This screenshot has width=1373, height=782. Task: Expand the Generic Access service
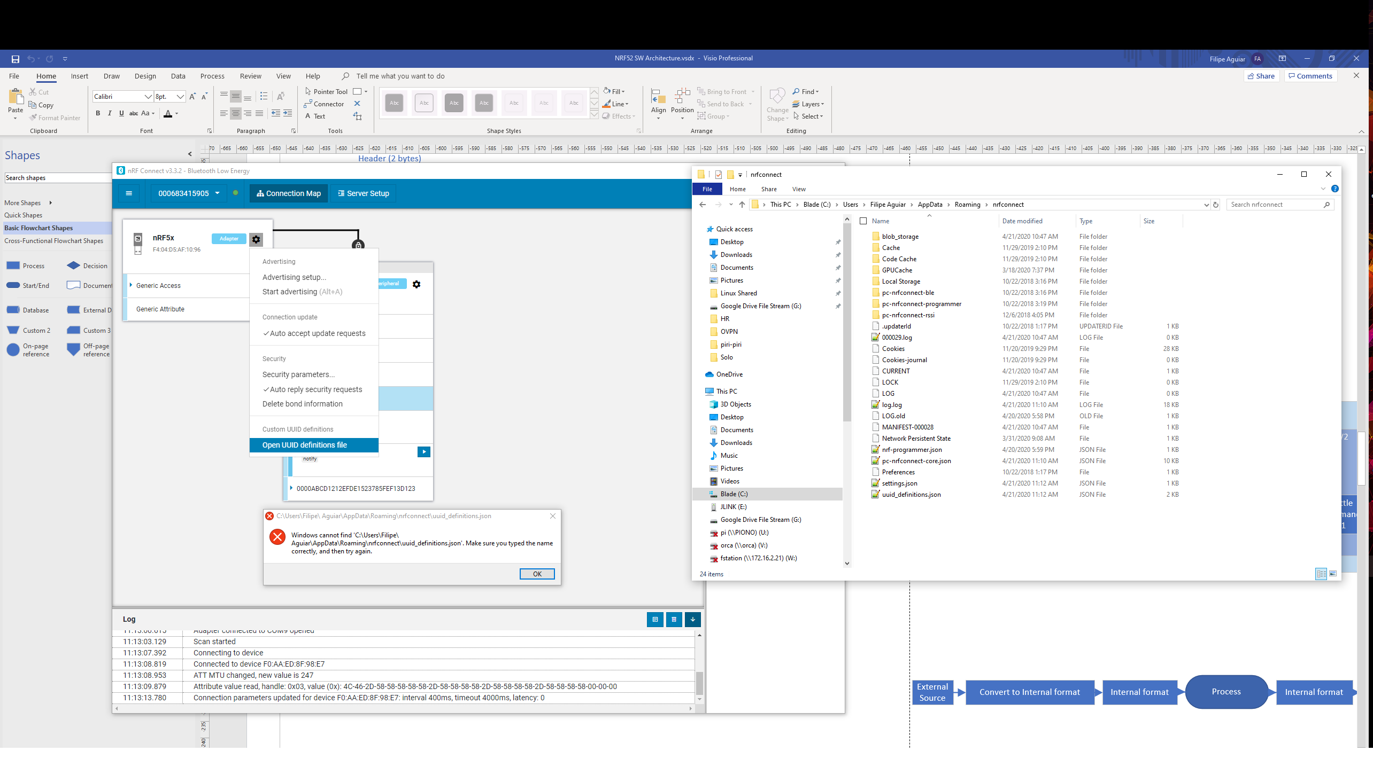[131, 285]
